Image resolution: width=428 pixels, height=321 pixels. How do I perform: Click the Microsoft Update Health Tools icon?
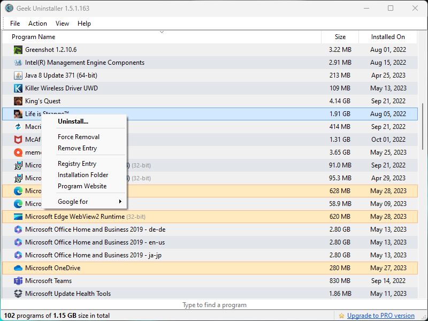tap(18, 293)
